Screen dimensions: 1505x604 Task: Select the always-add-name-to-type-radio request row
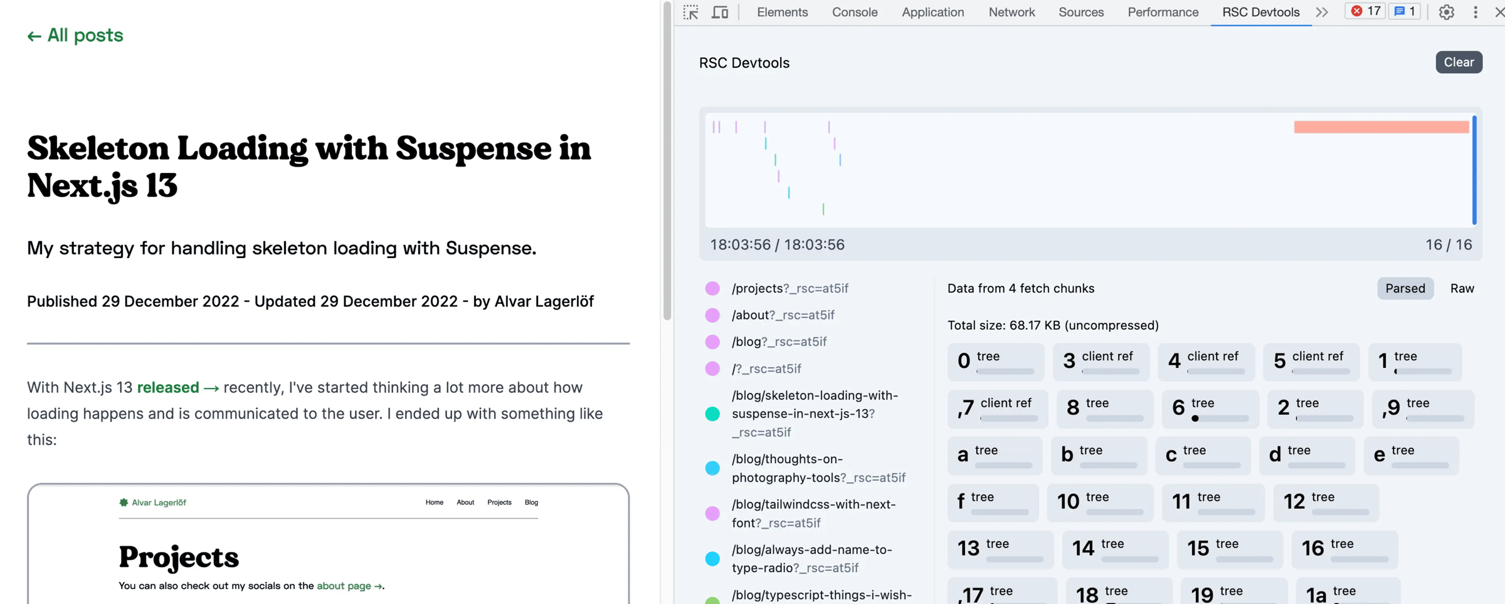pyautogui.click(x=811, y=558)
